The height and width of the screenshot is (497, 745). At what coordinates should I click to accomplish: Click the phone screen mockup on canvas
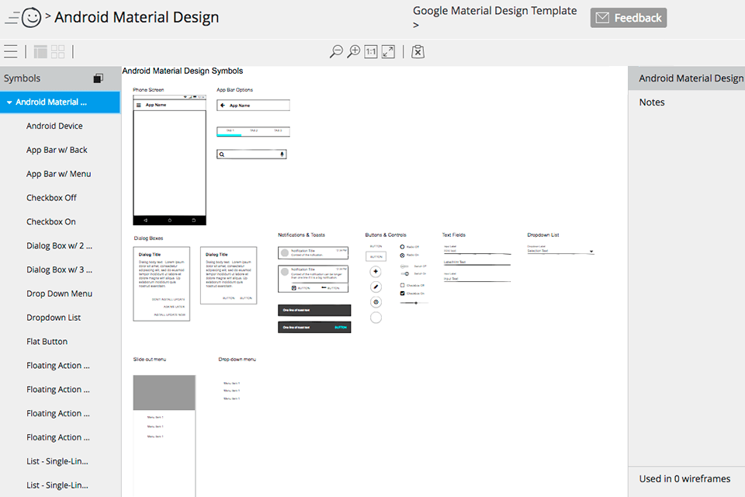pyautogui.click(x=170, y=160)
